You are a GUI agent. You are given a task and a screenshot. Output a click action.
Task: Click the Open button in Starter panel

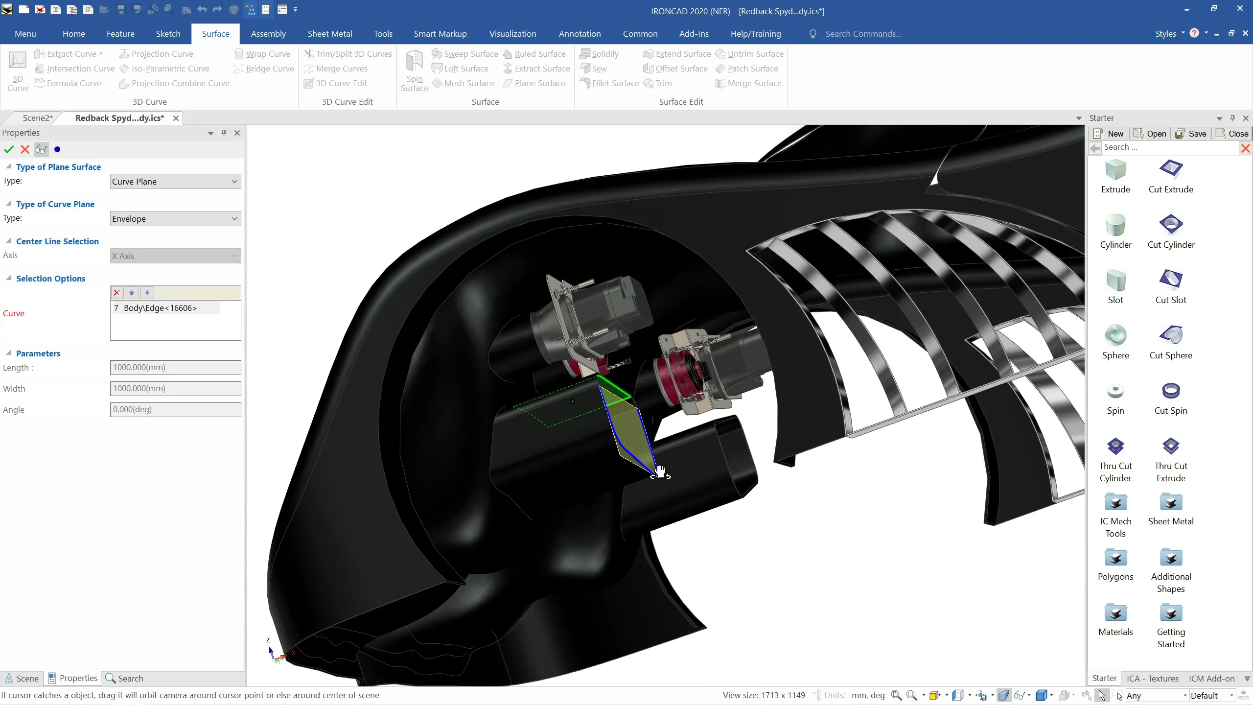click(1150, 134)
